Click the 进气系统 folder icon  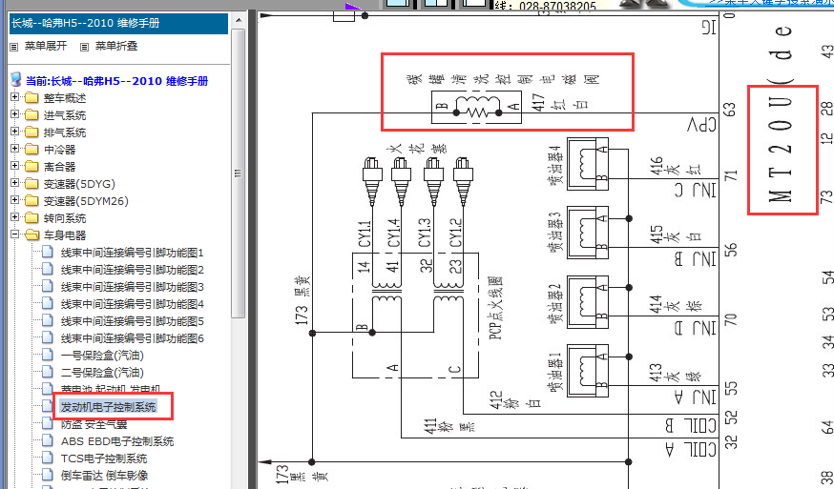[31, 114]
